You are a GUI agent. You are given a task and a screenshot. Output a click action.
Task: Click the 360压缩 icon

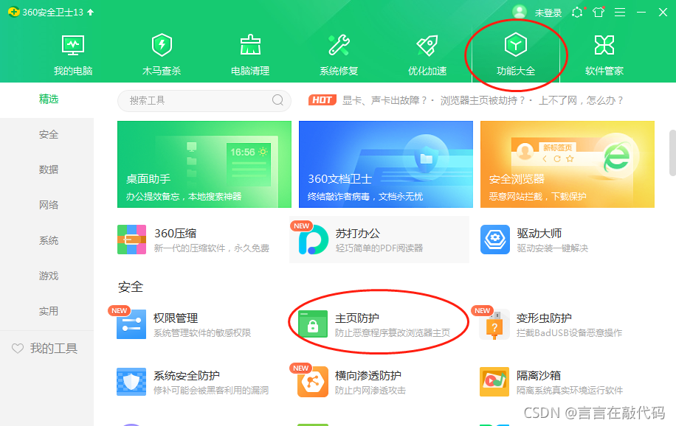[x=131, y=240]
